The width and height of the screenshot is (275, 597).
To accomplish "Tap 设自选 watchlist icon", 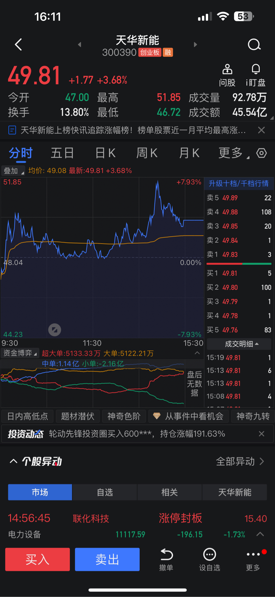I will point(209,559).
